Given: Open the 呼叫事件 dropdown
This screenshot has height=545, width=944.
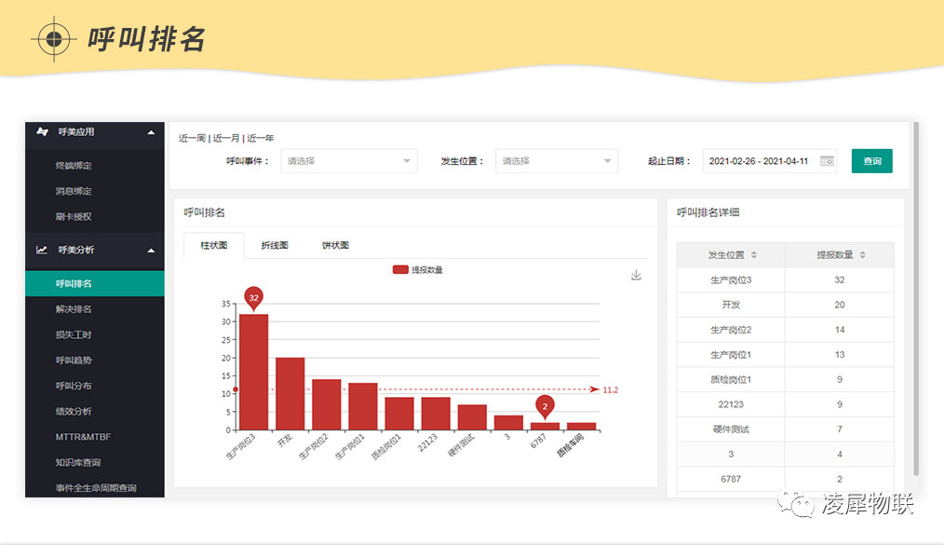Looking at the screenshot, I should 349,160.
